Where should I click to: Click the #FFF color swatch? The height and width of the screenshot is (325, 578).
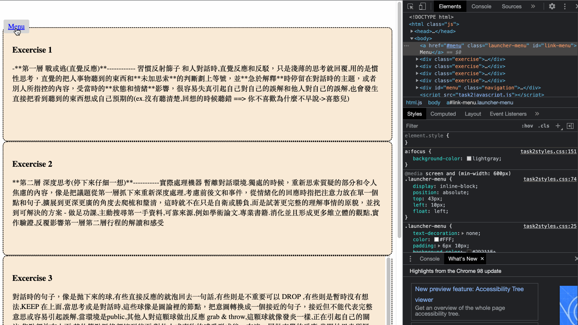[437, 239]
